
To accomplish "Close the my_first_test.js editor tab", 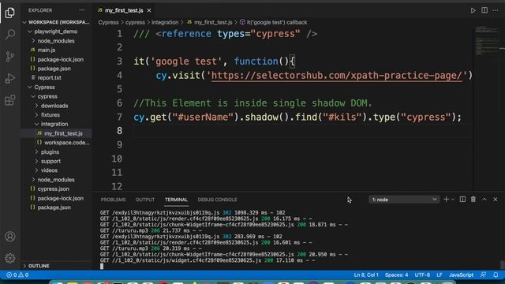I will [149, 10].
